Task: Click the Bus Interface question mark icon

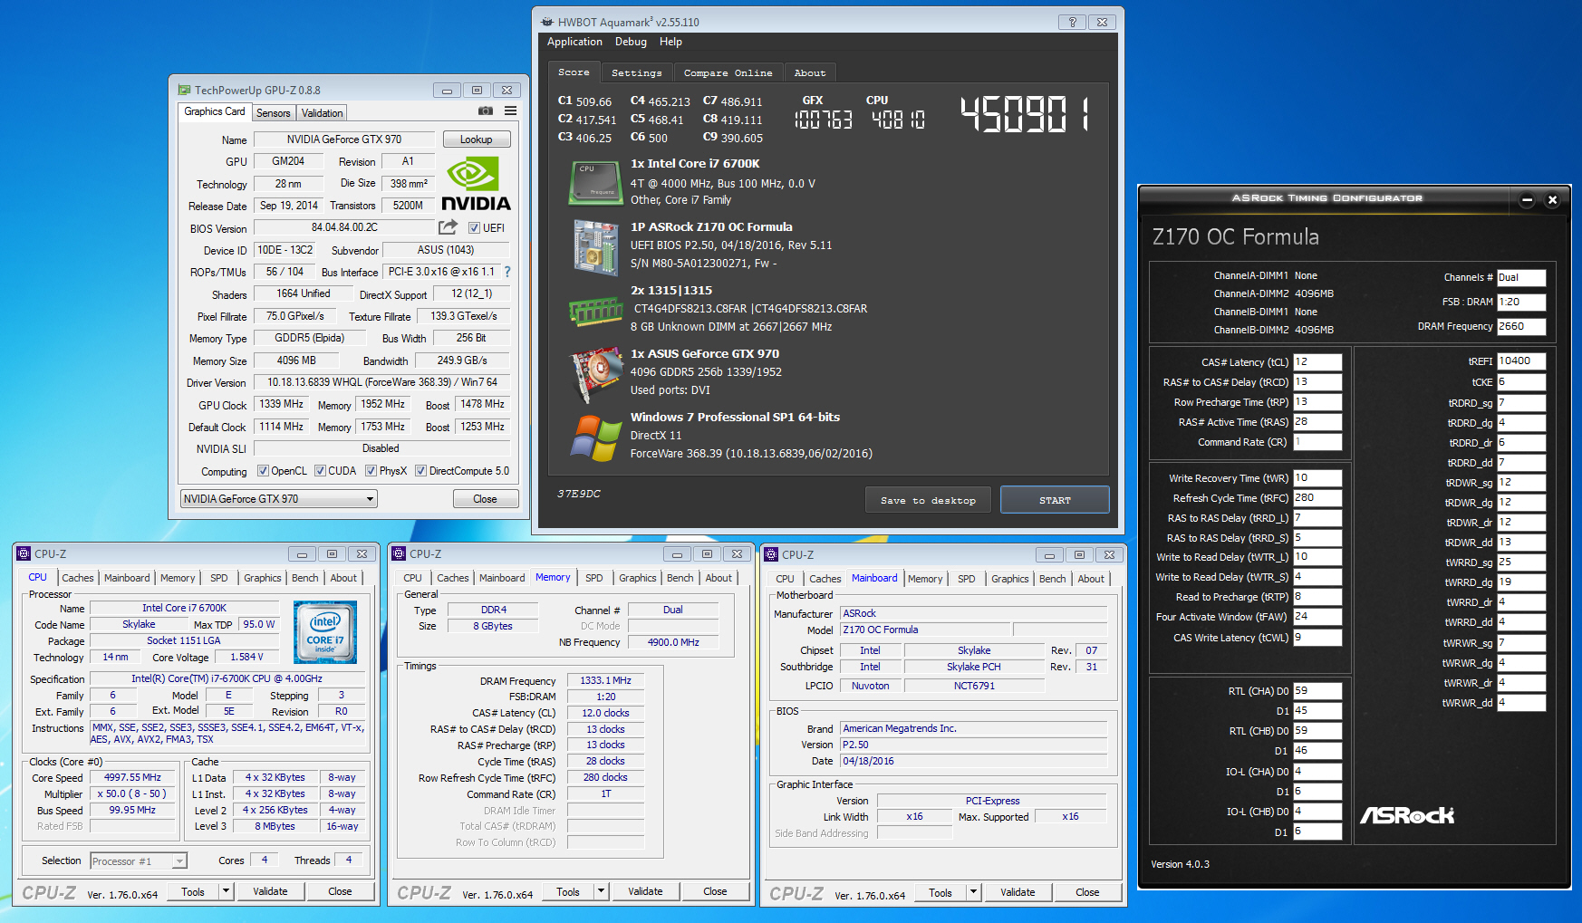Action: tap(507, 272)
